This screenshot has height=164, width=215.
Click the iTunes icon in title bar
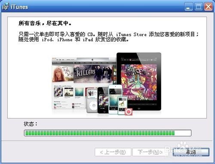[6, 6]
